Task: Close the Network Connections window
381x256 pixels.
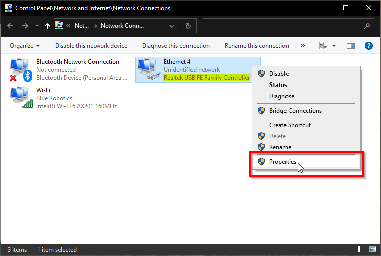Action: [x=368, y=8]
